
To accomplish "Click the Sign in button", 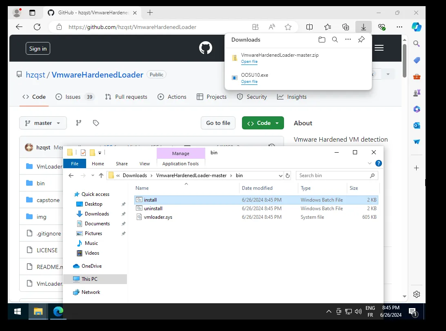I will point(38,49).
